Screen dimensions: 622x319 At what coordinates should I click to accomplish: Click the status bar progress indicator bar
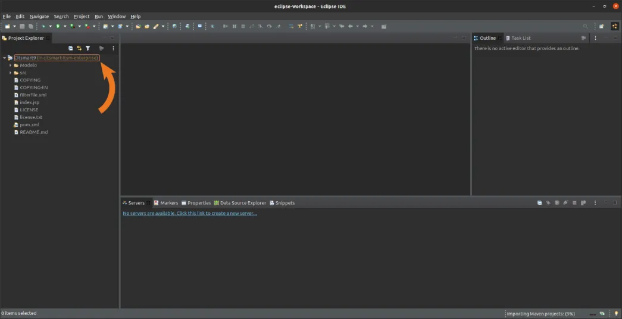[592, 314]
